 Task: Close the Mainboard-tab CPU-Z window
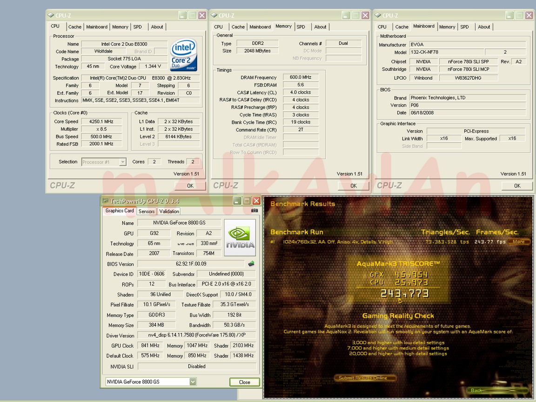529,15
